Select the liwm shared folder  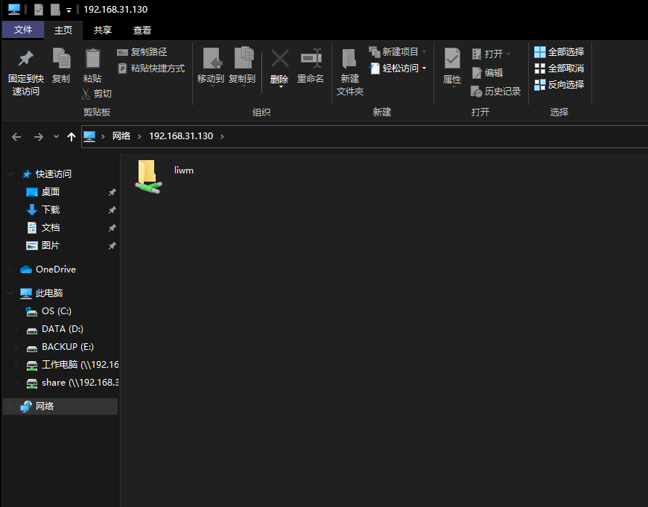(x=164, y=176)
